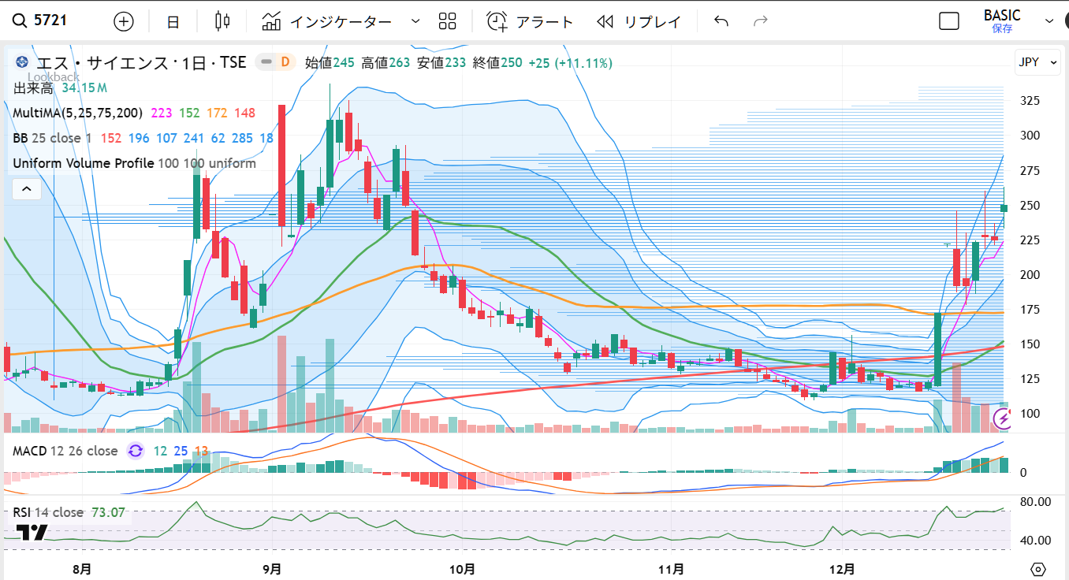Open the indicator templates grid icon
Screen dimensions: 1069x580
448,21
